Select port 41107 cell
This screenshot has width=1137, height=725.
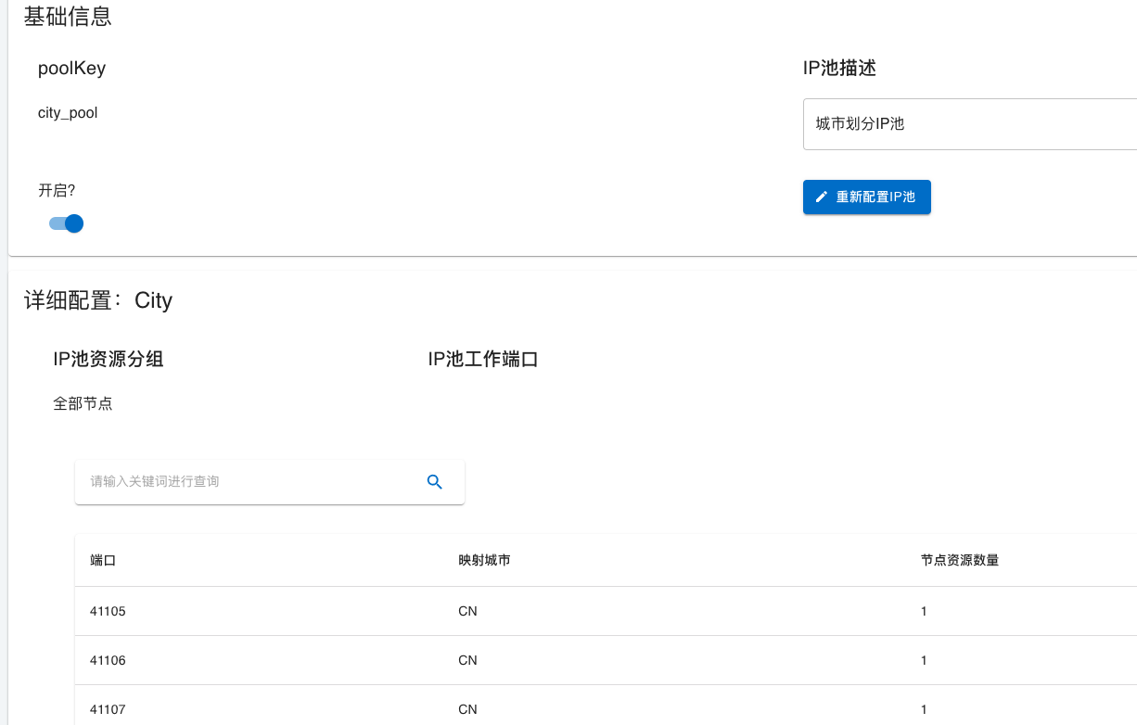(x=108, y=710)
